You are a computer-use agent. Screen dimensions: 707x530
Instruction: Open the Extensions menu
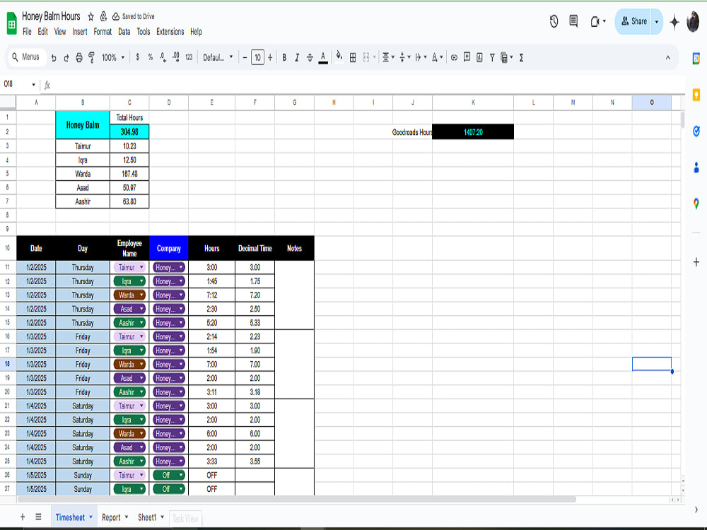click(x=170, y=32)
